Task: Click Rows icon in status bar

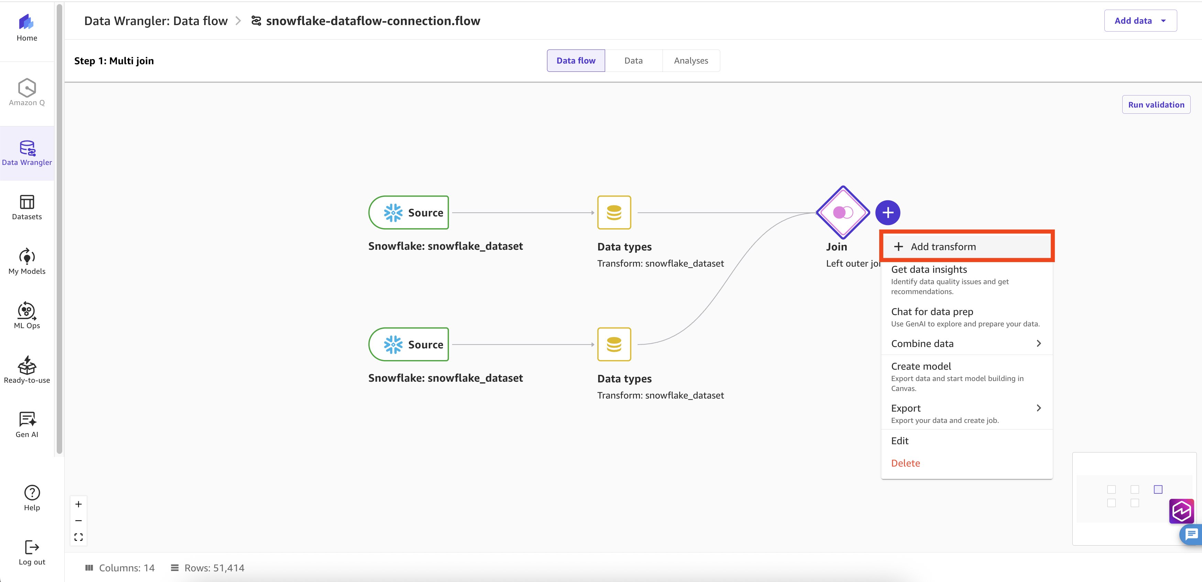Action: pos(175,568)
